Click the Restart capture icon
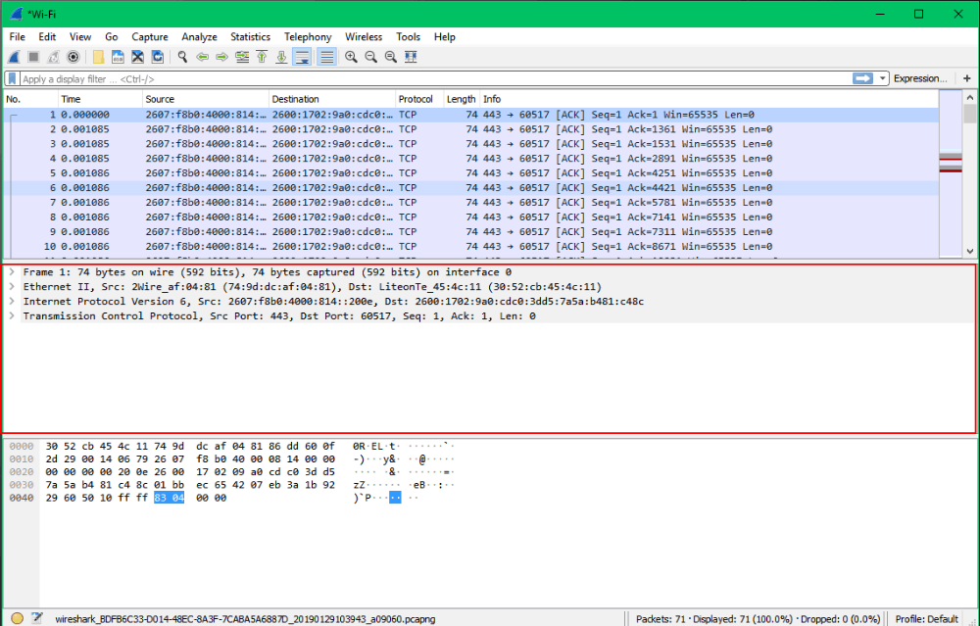The image size is (980, 626). (x=52, y=57)
